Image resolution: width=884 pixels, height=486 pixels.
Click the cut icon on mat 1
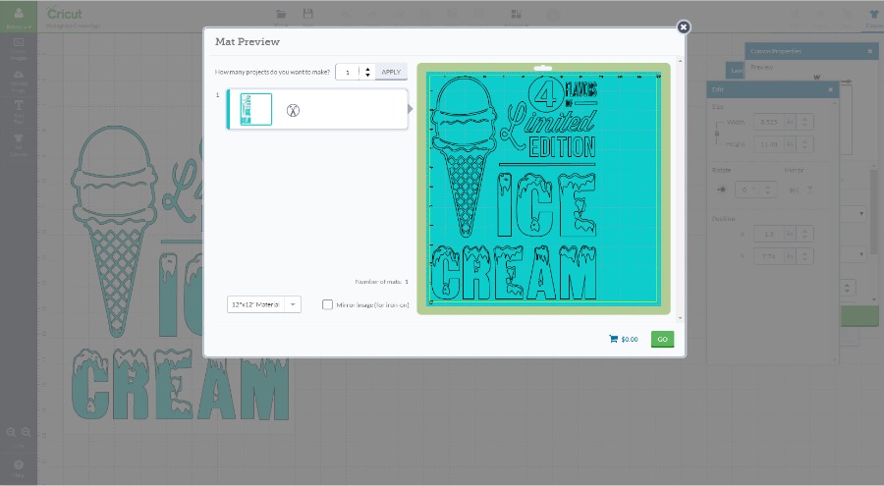coord(293,110)
